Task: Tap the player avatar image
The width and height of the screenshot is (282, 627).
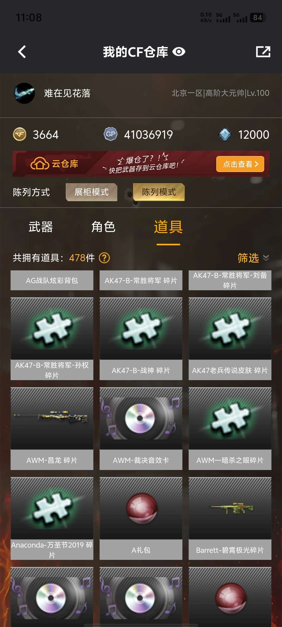Action: click(x=24, y=93)
